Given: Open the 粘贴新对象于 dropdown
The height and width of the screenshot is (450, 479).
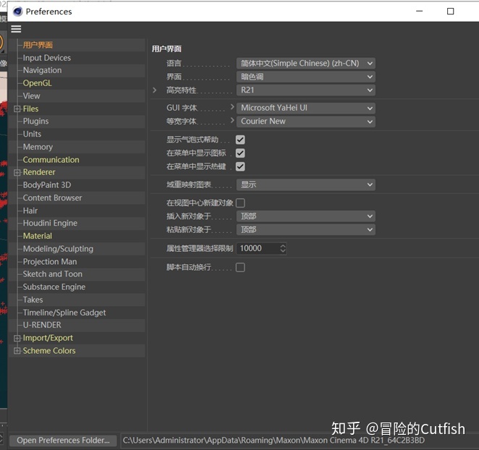Looking at the screenshot, I should pos(306,230).
